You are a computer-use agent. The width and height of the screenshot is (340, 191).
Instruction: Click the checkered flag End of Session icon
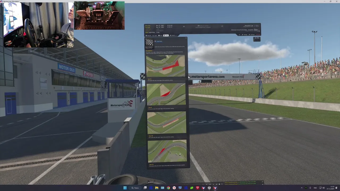click(149, 42)
